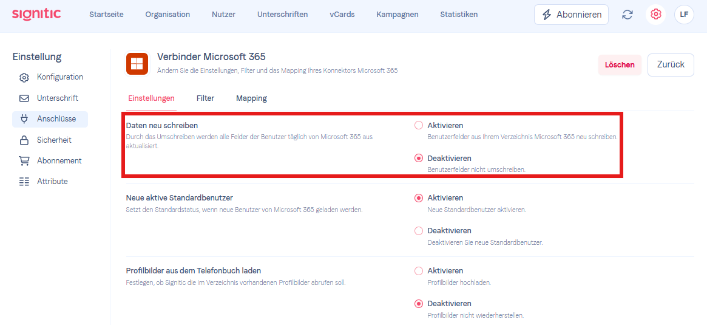The width and height of the screenshot is (707, 325).
Task: Go to Startseite in top navigation
Action: click(x=106, y=15)
